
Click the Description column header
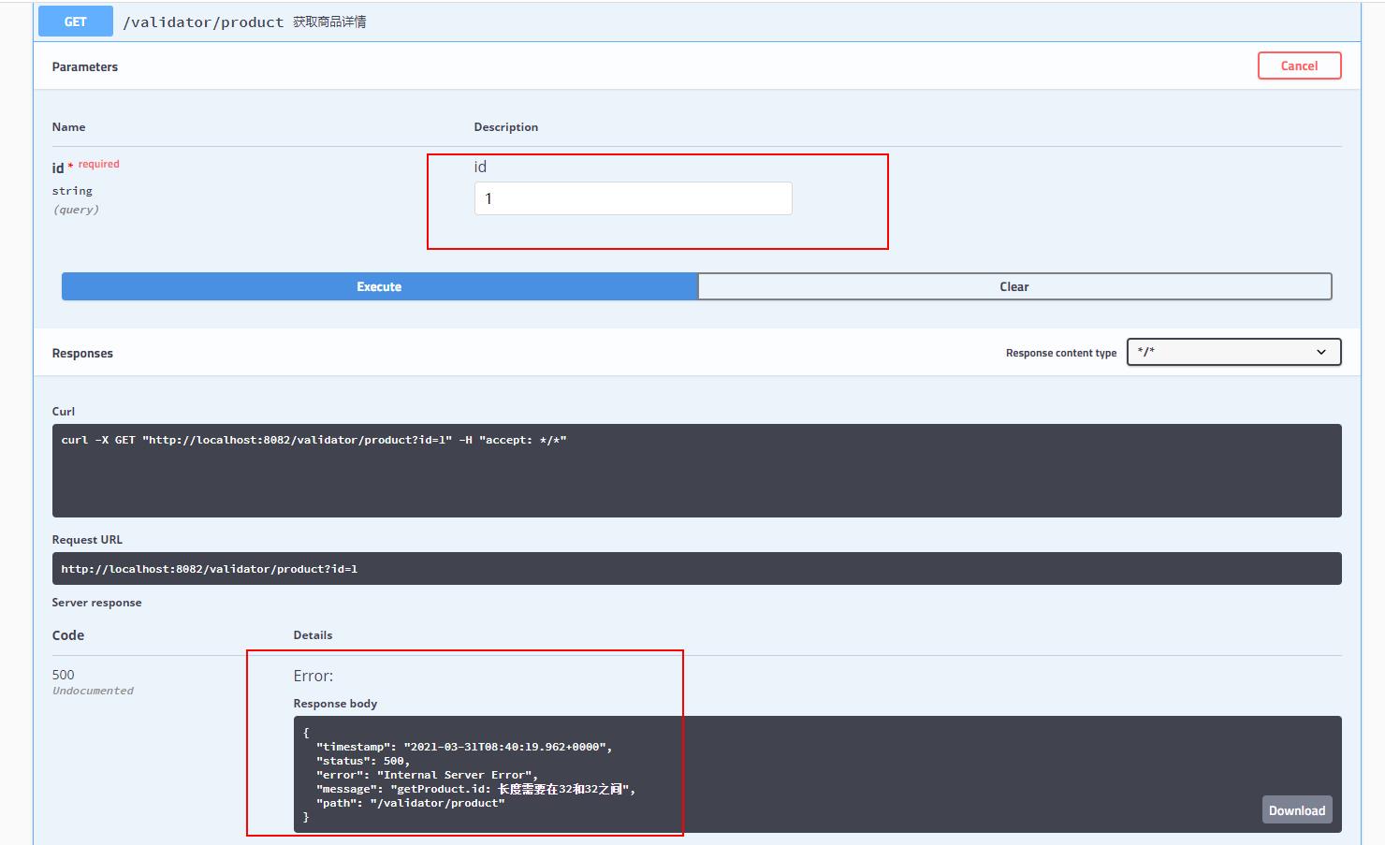(x=505, y=127)
